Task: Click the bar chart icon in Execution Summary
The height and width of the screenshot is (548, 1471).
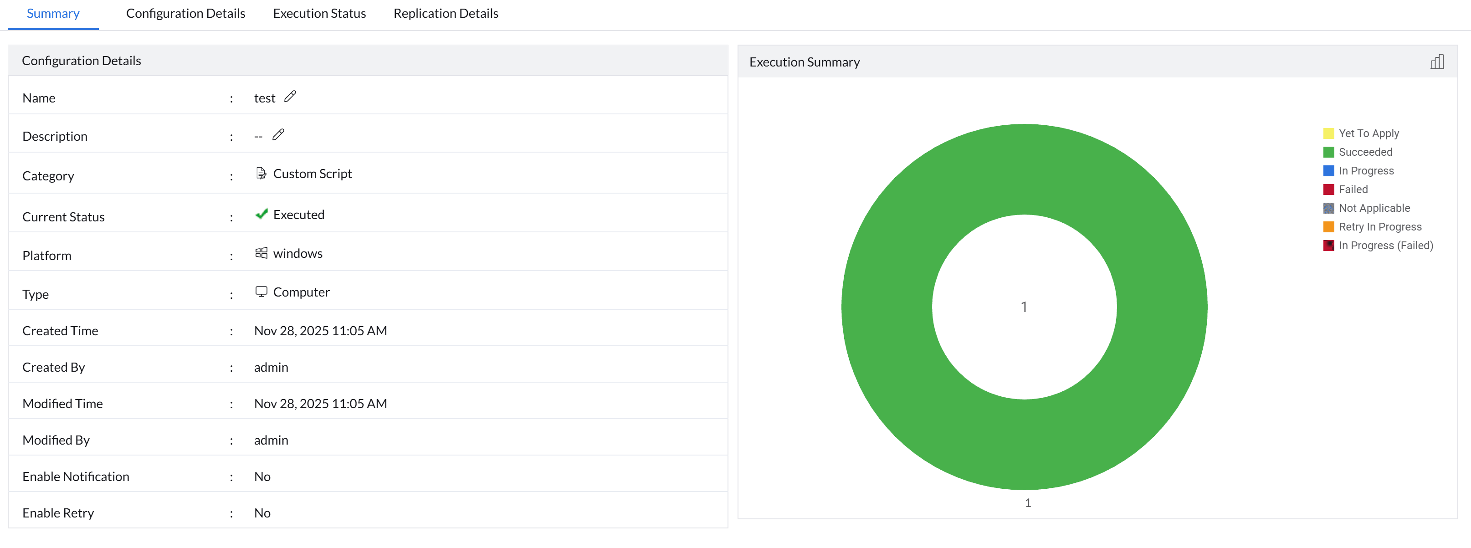Action: point(1437,61)
